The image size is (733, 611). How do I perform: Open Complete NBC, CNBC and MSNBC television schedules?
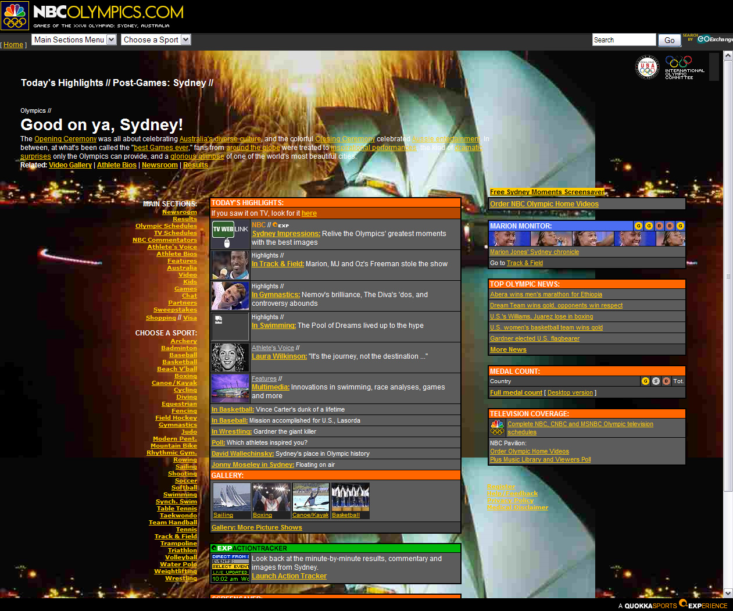click(580, 428)
